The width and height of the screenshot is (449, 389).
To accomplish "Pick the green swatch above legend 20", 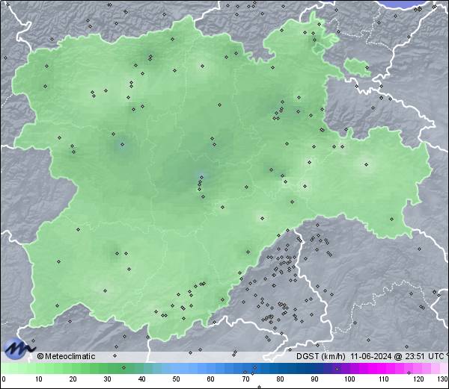I will [73, 368].
